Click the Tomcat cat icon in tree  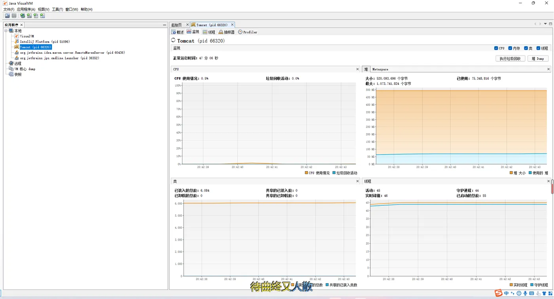[x=17, y=47]
